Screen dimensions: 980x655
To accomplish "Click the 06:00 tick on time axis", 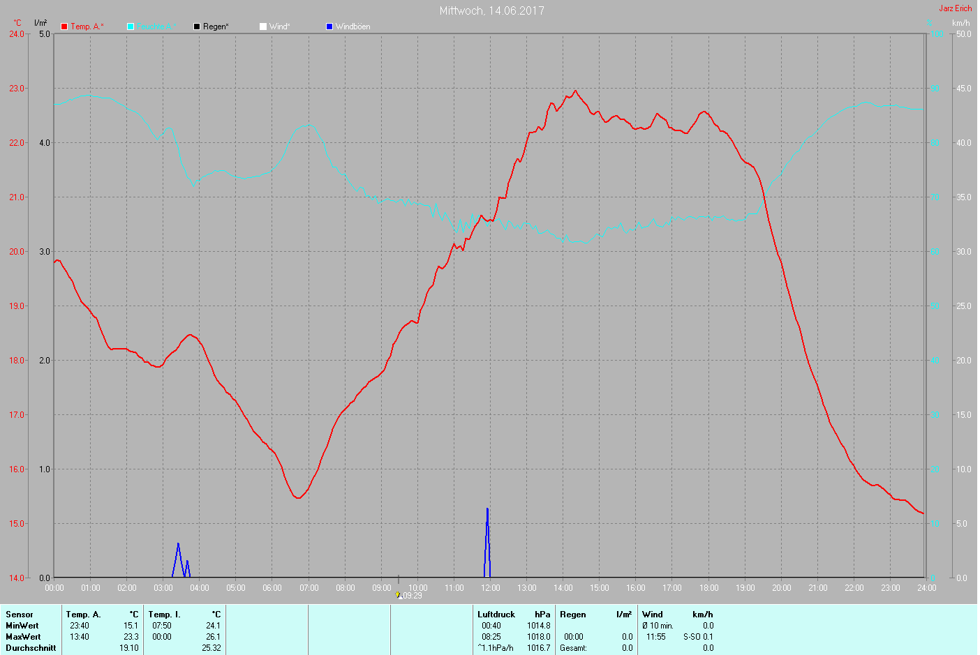I will 272,588.
